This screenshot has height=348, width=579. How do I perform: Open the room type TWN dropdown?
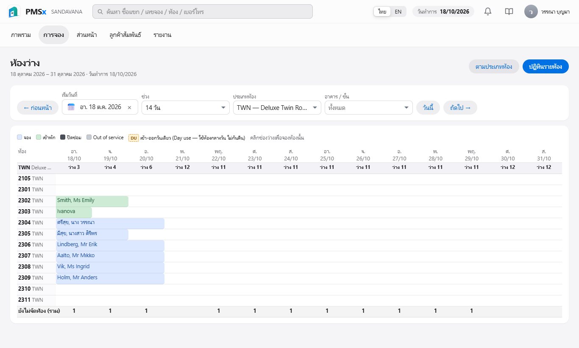coord(277,107)
